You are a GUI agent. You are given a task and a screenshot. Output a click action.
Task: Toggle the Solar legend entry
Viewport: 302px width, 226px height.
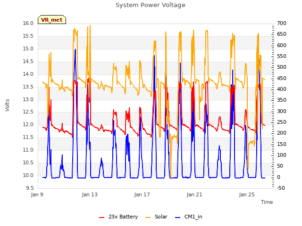(x=156, y=217)
